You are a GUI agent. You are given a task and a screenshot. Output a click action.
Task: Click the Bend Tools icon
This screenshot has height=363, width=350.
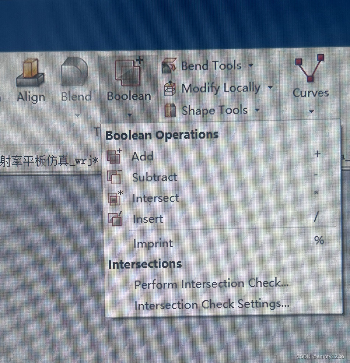click(169, 66)
